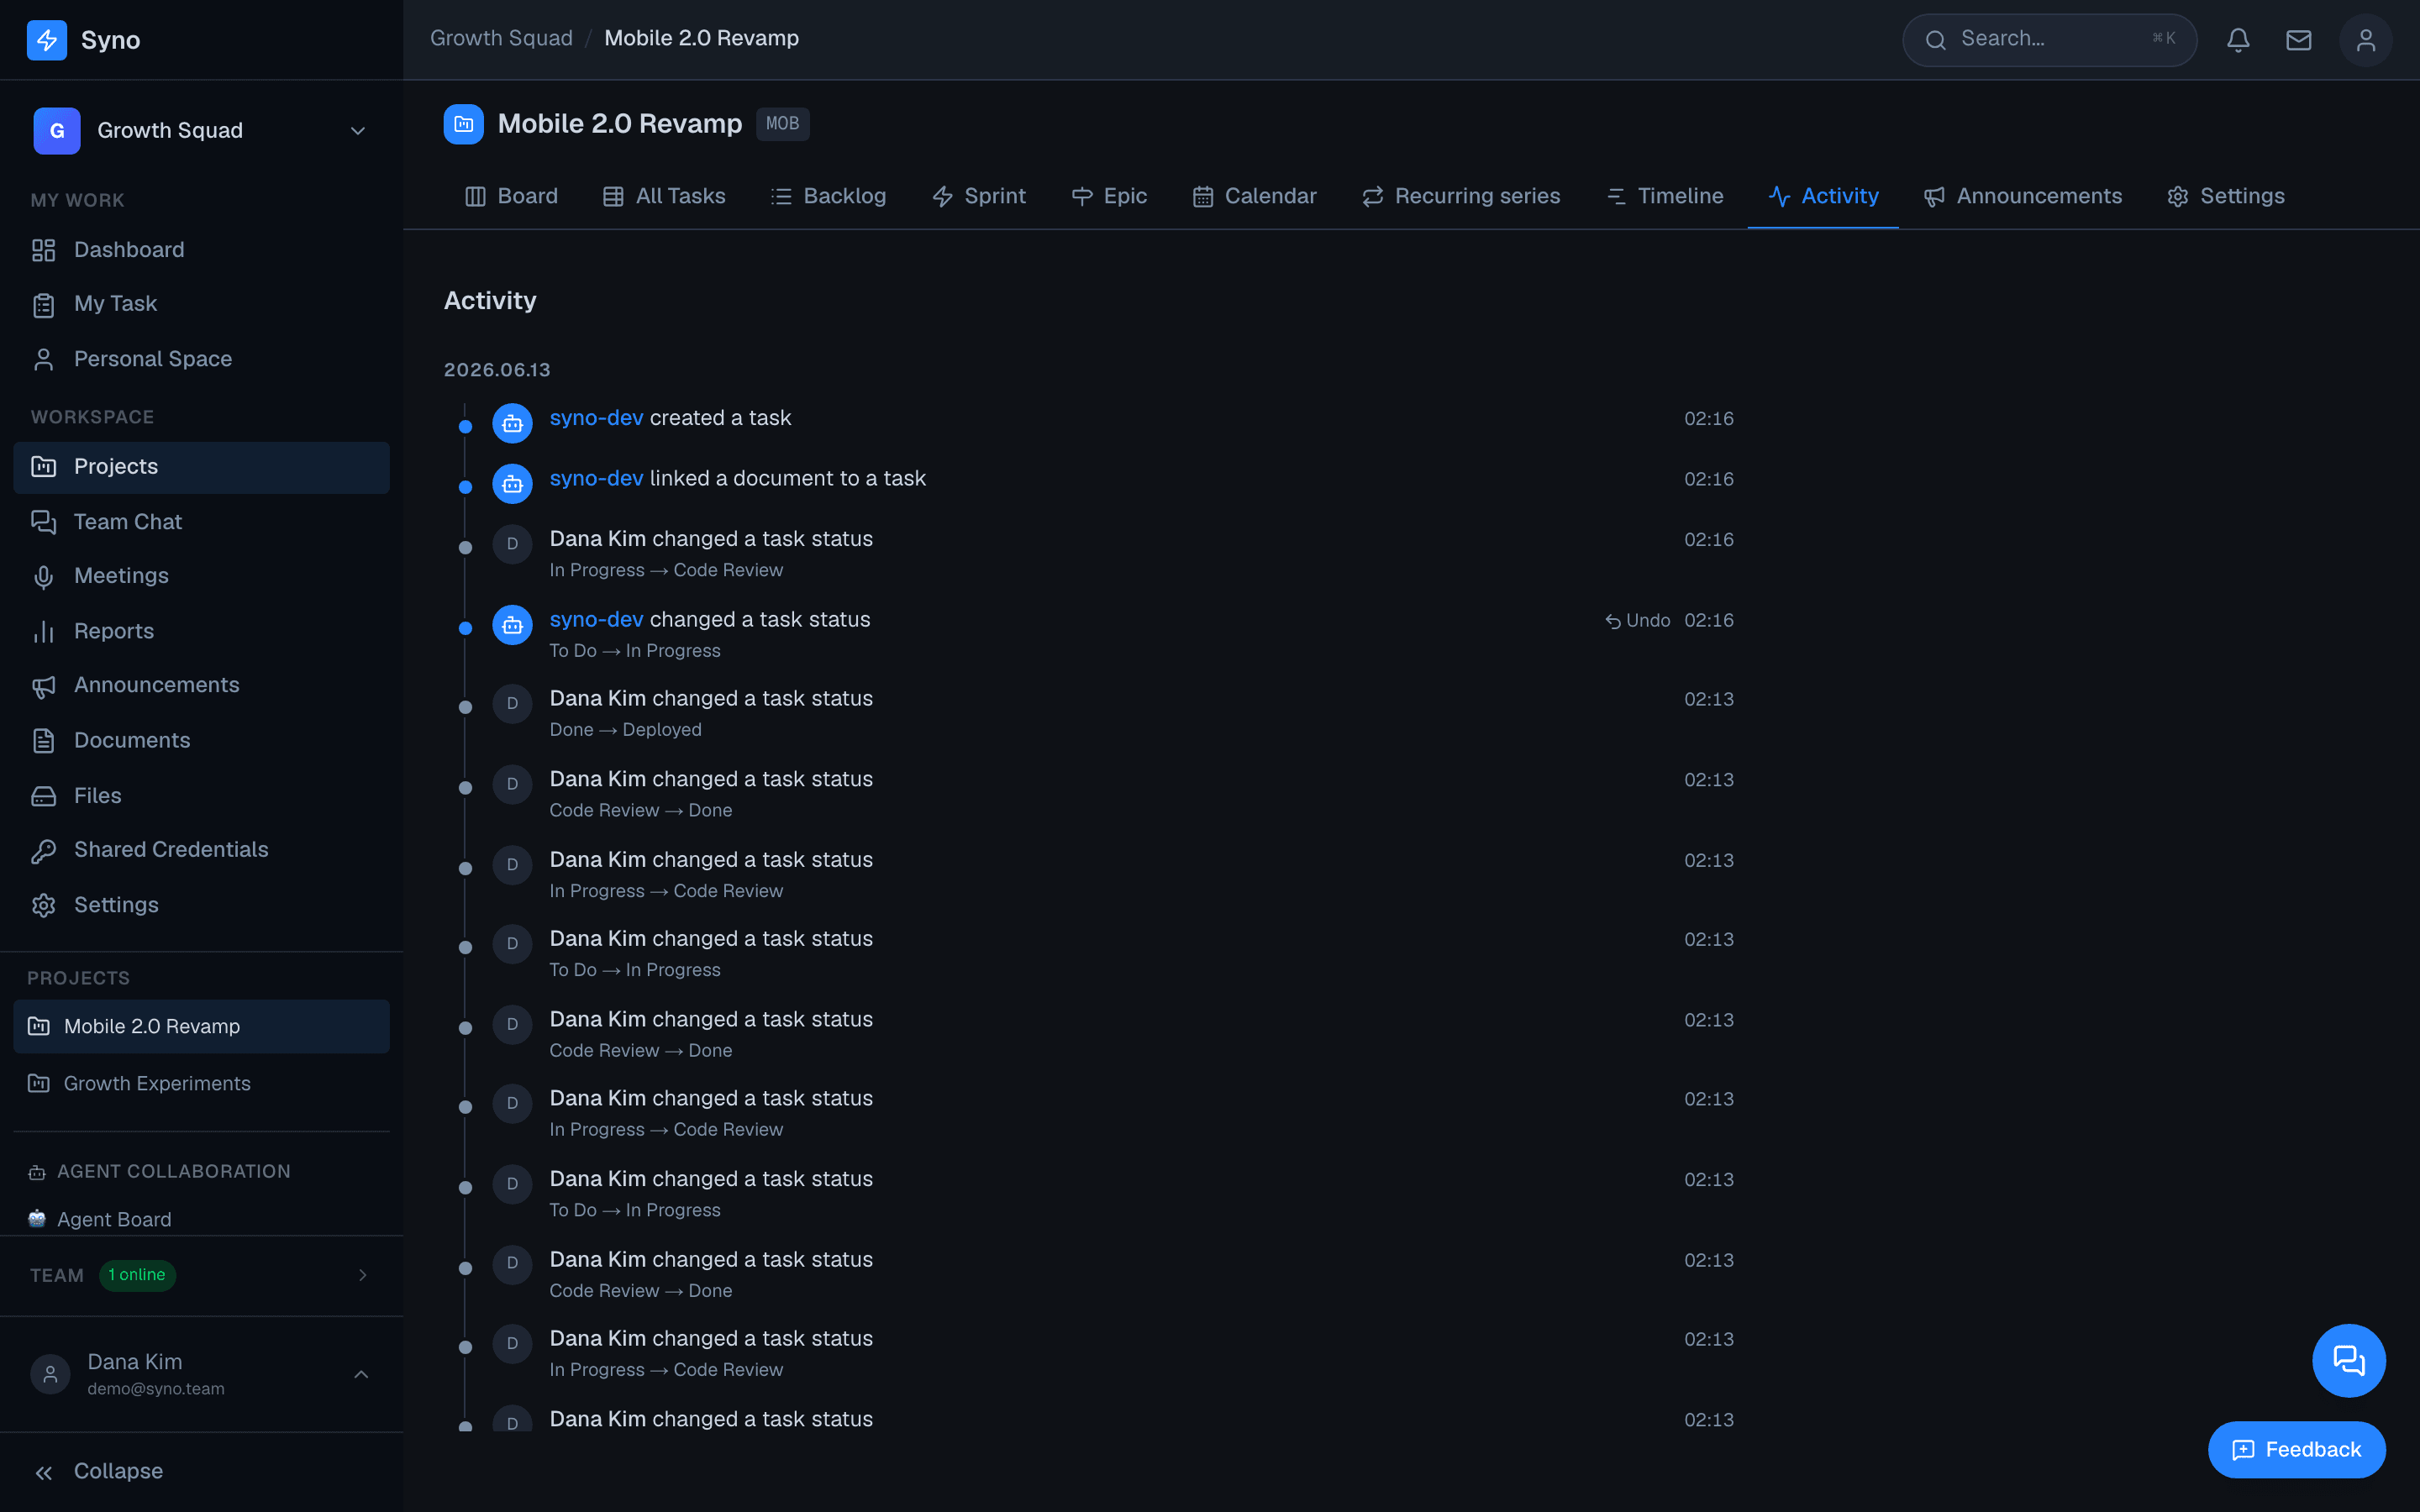The image size is (2420, 1512).
Task: Click the MOB project key badge
Action: [782, 124]
